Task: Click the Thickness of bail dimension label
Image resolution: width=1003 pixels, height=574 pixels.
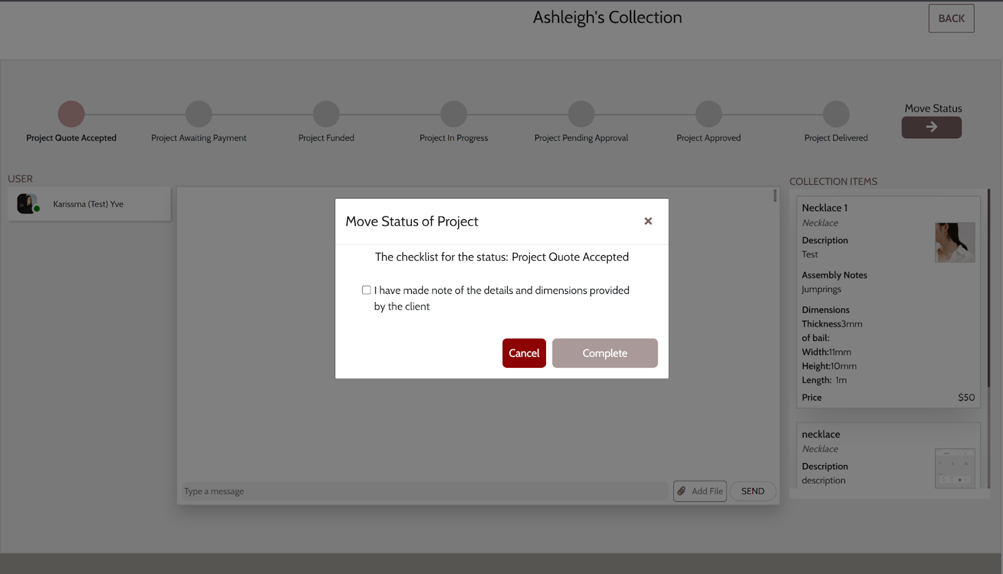Action: [x=821, y=331]
